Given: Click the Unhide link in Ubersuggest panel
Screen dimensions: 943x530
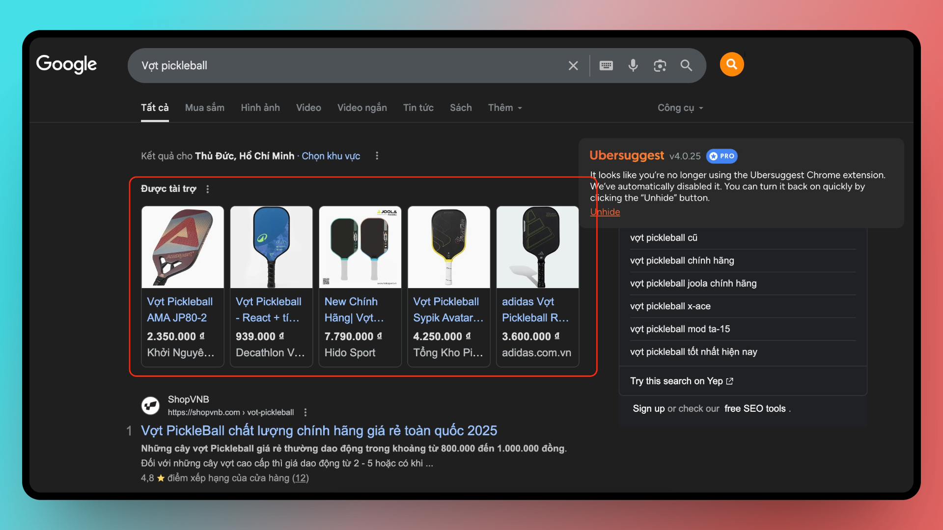Looking at the screenshot, I should click(605, 212).
